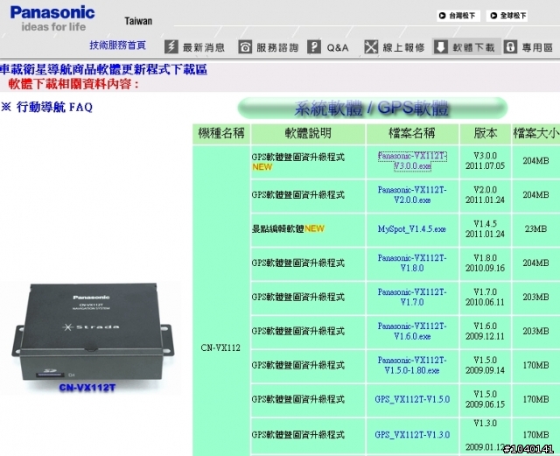560x456 pixels.
Task: Click the V1.7.0 2010.06.11 version cell
Action: pyautogui.click(x=485, y=297)
